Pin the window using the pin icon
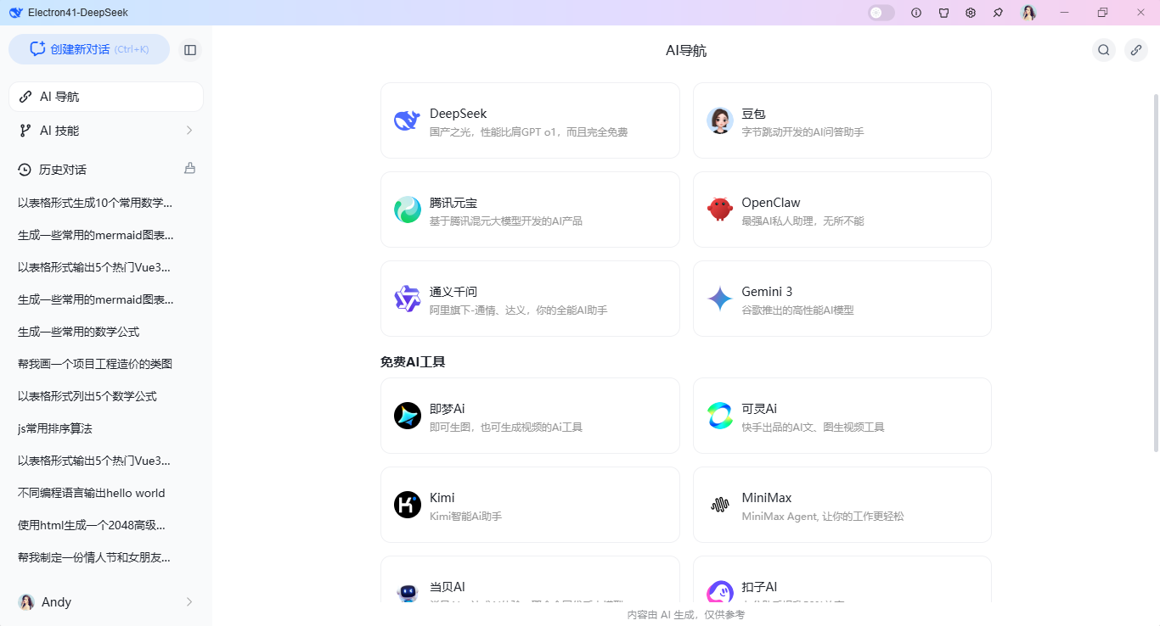 [x=998, y=13]
